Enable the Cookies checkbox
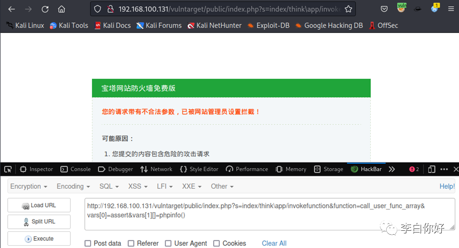 (x=217, y=243)
